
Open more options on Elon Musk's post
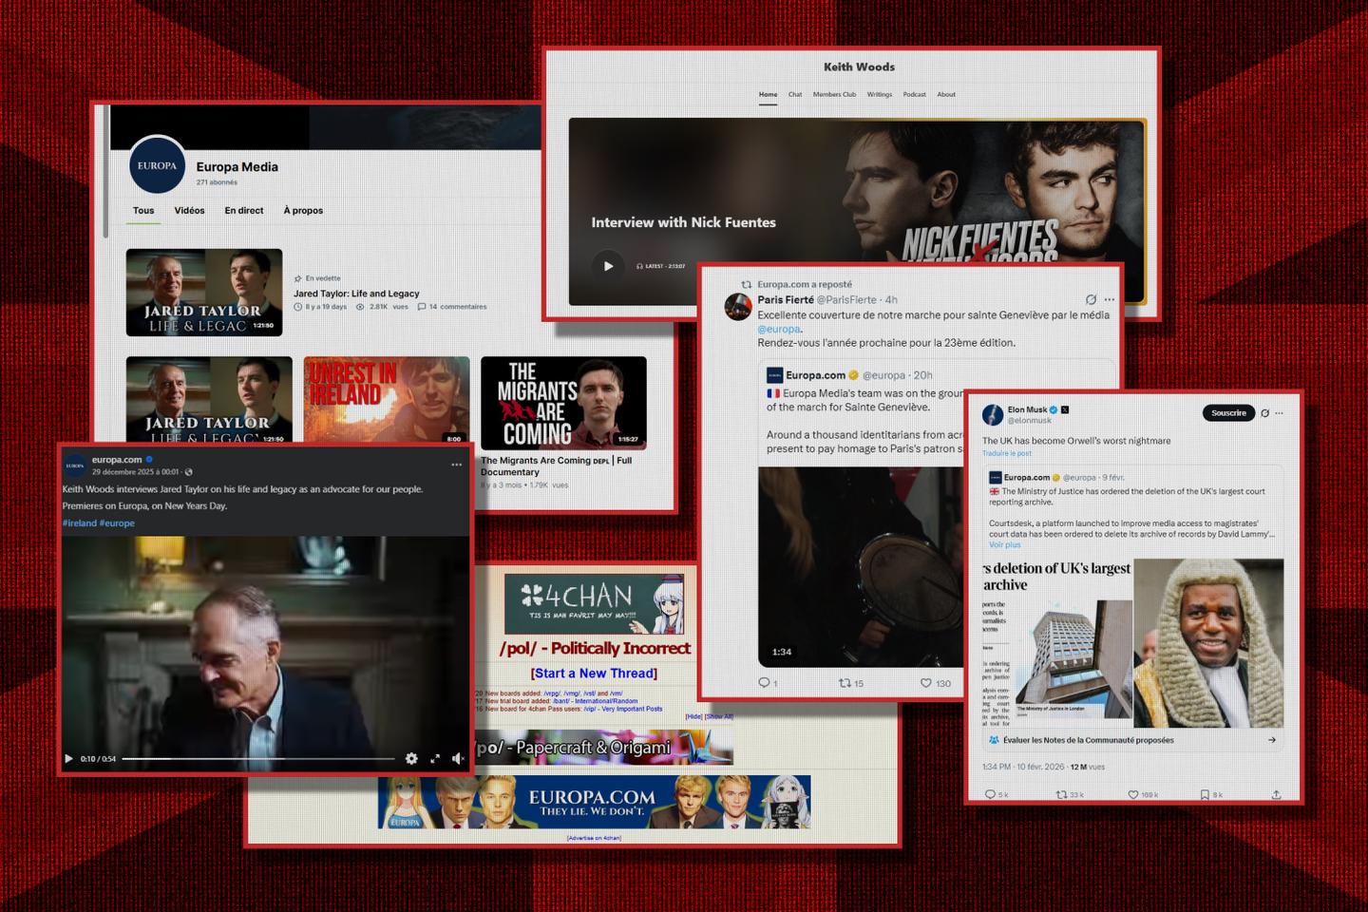point(1279,413)
